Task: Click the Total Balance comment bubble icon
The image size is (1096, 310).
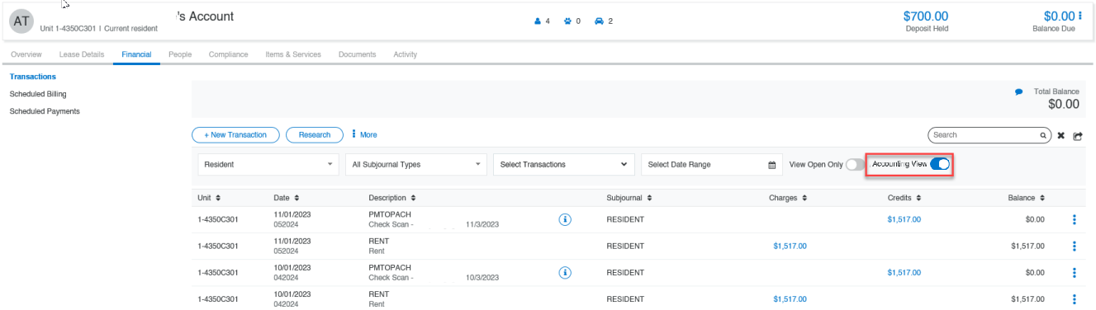Action: point(1019,92)
